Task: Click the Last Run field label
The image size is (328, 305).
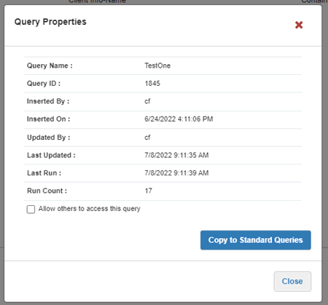Action: [x=44, y=173]
